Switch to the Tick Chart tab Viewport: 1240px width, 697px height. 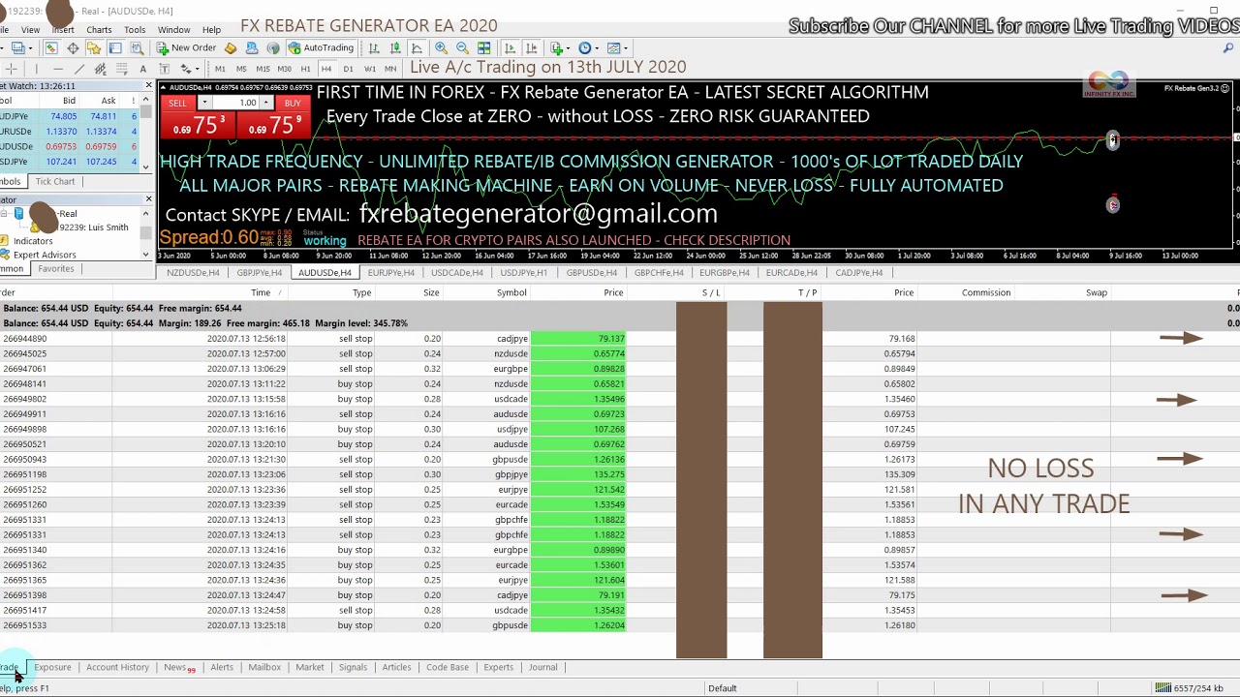[55, 181]
